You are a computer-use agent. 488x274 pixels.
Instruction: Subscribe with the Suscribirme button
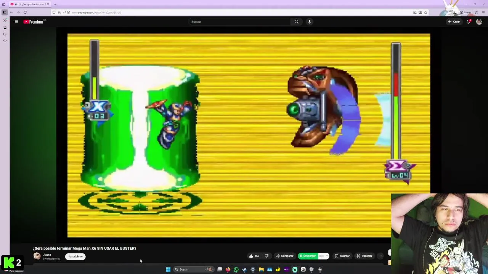[75, 256]
